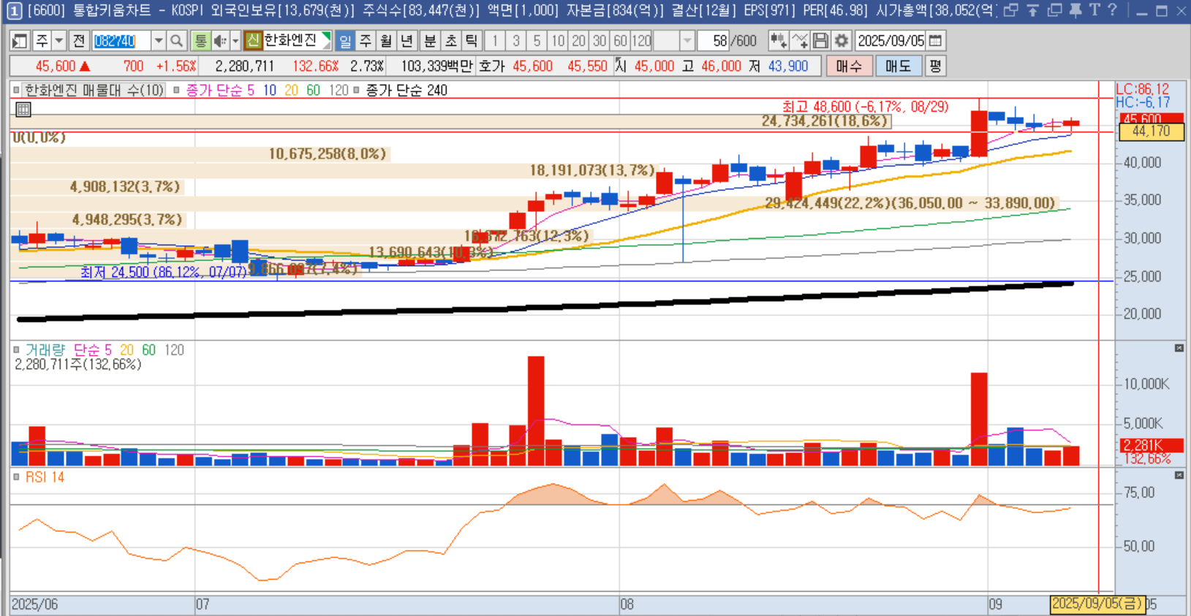Click the red 45,600 price tag on axis
The image size is (1191, 616).
pyautogui.click(x=1151, y=118)
